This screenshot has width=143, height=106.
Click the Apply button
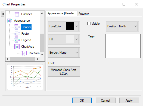[x=129, y=101]
